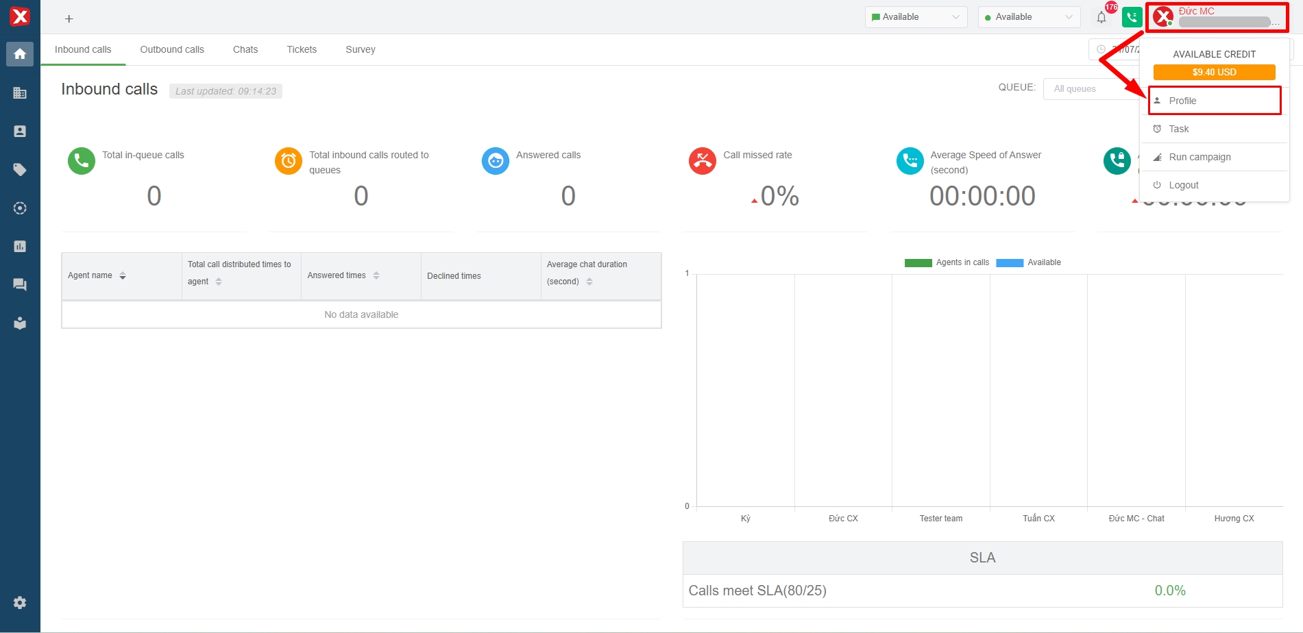Click the Home icon in sidebar
Viewport: 1303px width, 633px height.
pyautogui.click(x=20, y=54)
